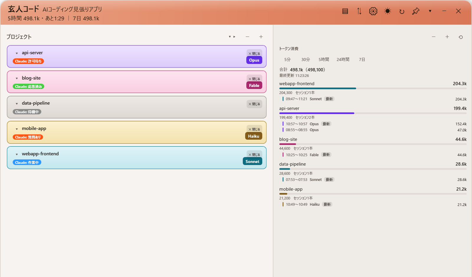Click the Claude: 許可待ち status badge

pos(28,61)
